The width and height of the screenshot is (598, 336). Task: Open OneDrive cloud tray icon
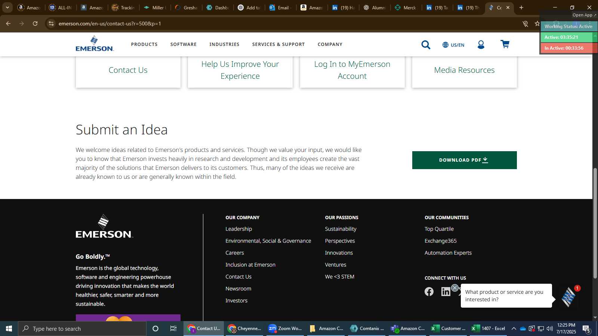(523, 329)
